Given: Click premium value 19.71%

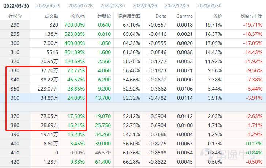Looking at the screenshot, I should click(x=214, y=25).
